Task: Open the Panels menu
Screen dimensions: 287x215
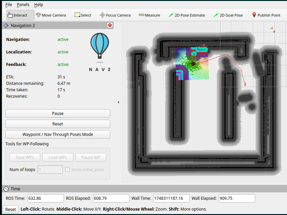Action: pyautogui.click(x=23, y=5)
